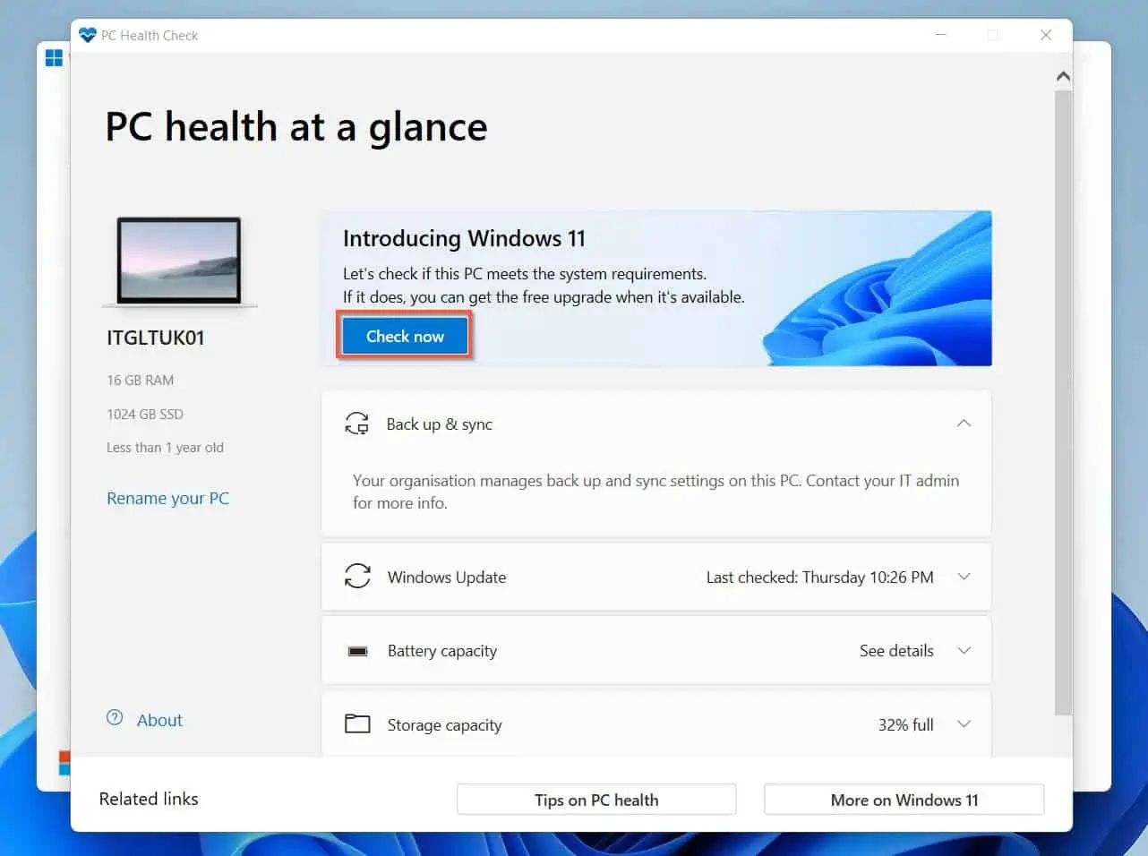
Task: Click the PC Health Check heart icon
Action: tap(87, 35)
